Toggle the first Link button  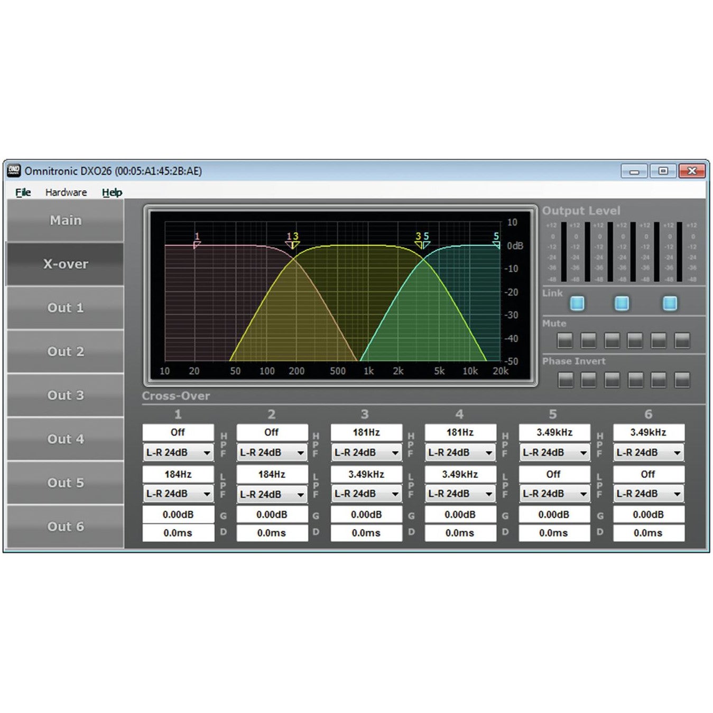point(577,303)
